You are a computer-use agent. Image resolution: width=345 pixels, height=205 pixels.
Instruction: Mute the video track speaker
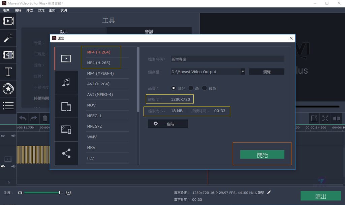(x=13, y=166)
